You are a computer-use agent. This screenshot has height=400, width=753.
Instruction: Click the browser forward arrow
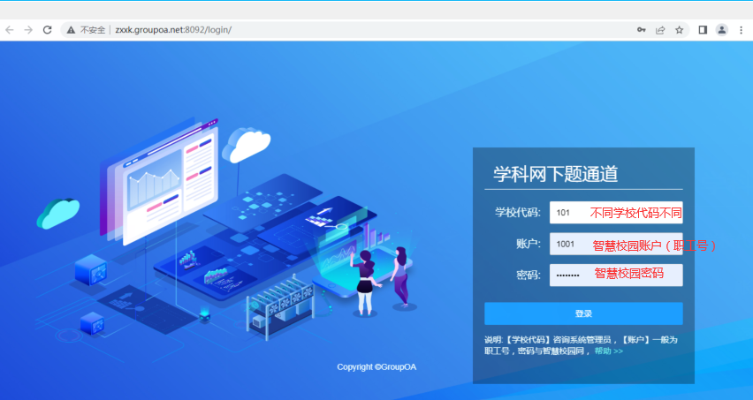[28, 29]
